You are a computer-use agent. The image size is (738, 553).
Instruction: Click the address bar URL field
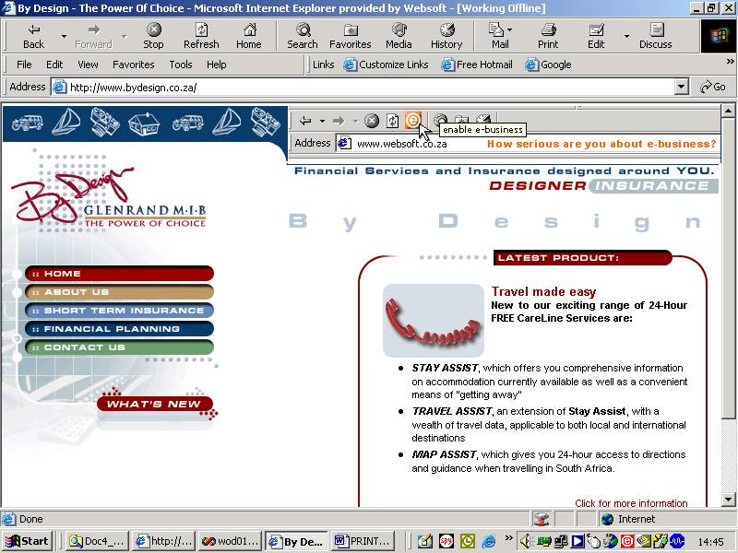(x=370, y=87)
